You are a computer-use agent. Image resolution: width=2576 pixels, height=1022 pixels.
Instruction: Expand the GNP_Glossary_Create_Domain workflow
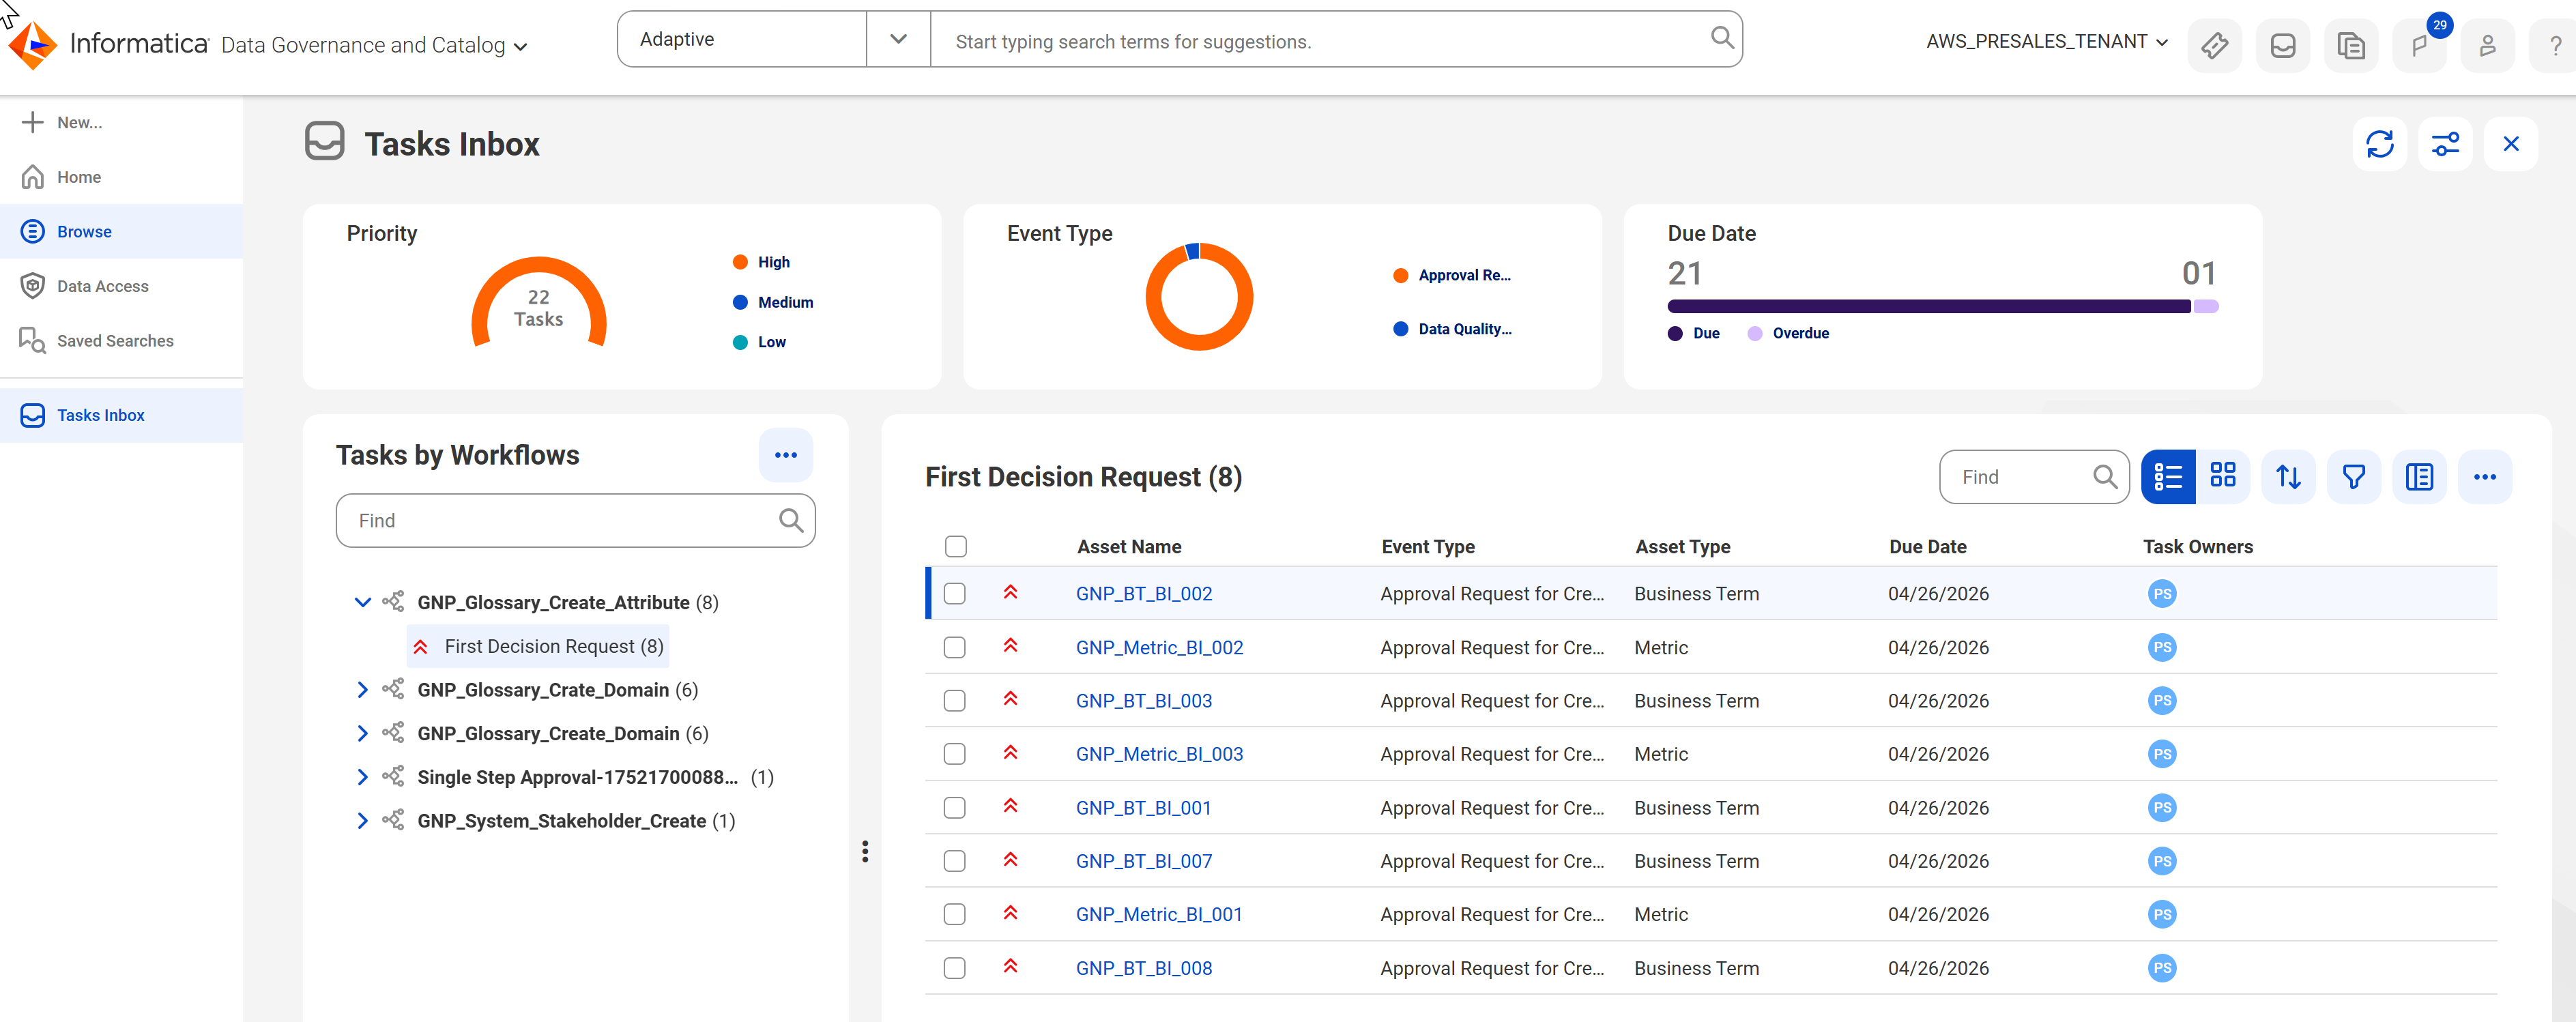[362, 733]
